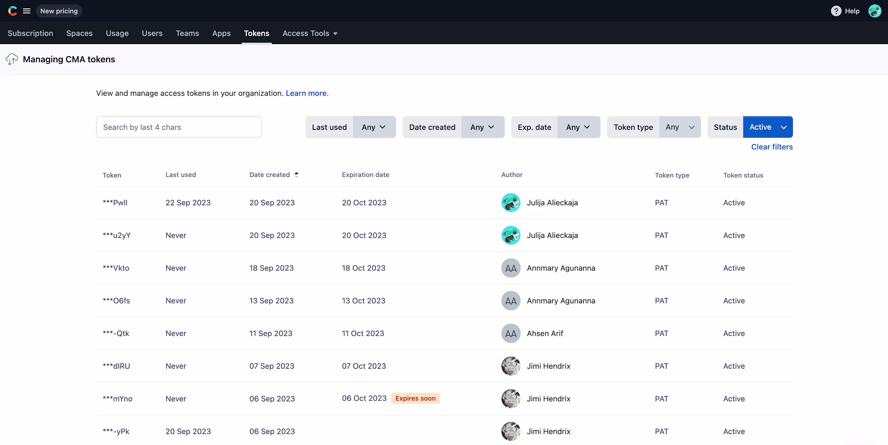
Task: Click expiration date 18 Oct 2023
Action: tap(364, 268)
